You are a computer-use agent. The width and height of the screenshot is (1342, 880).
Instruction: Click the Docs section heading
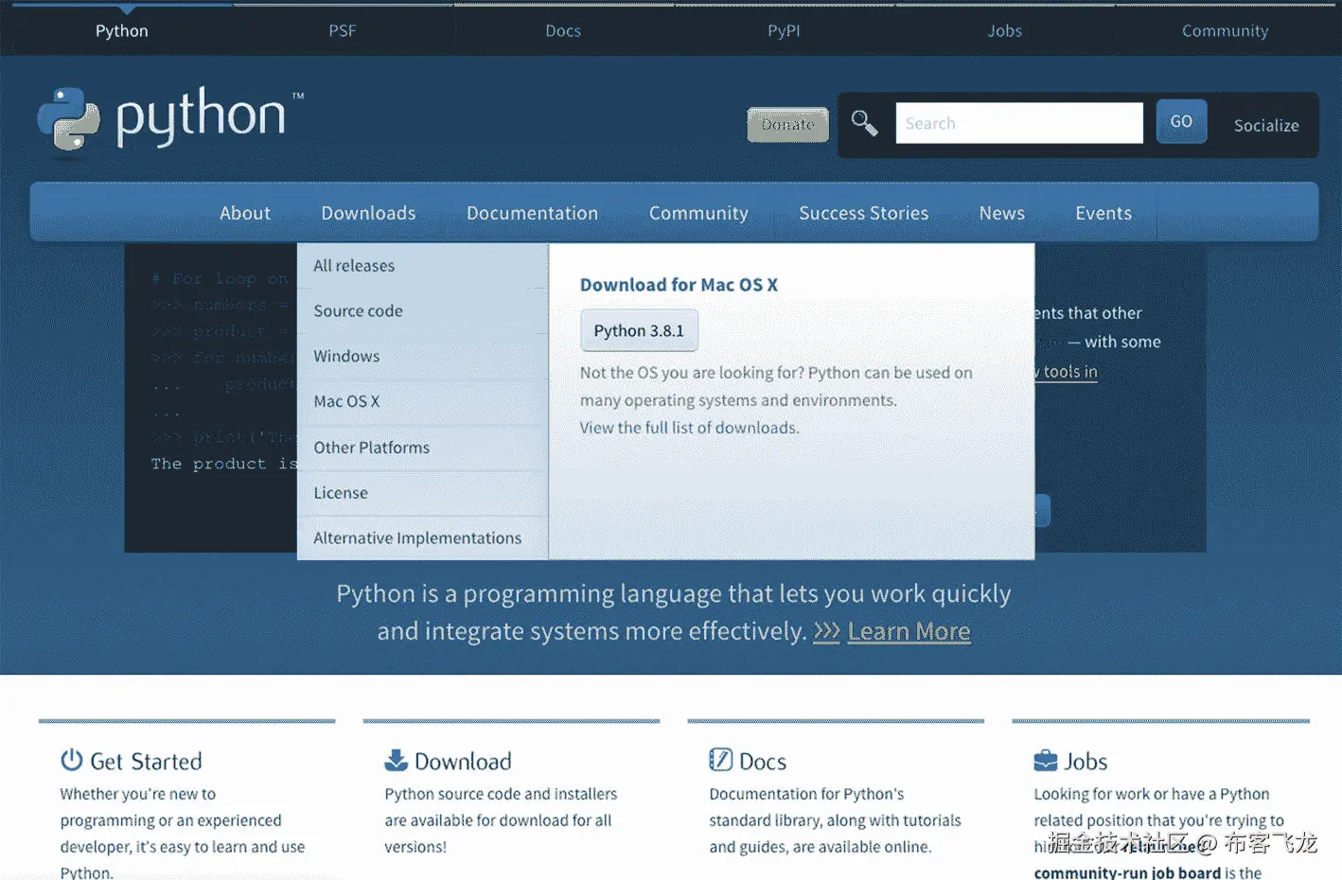point(763,762)
